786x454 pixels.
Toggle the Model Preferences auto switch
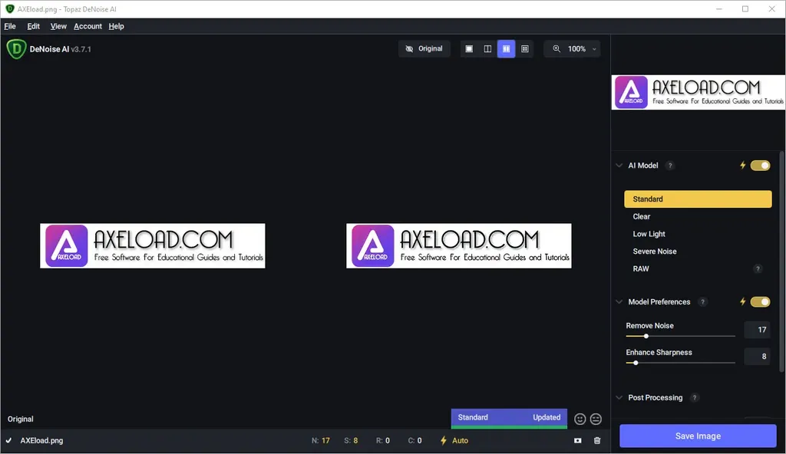pyautogui.click(x=760, y=301)
